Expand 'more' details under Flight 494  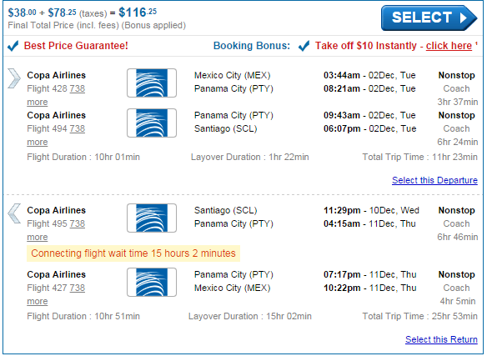(x=38, y=143)
